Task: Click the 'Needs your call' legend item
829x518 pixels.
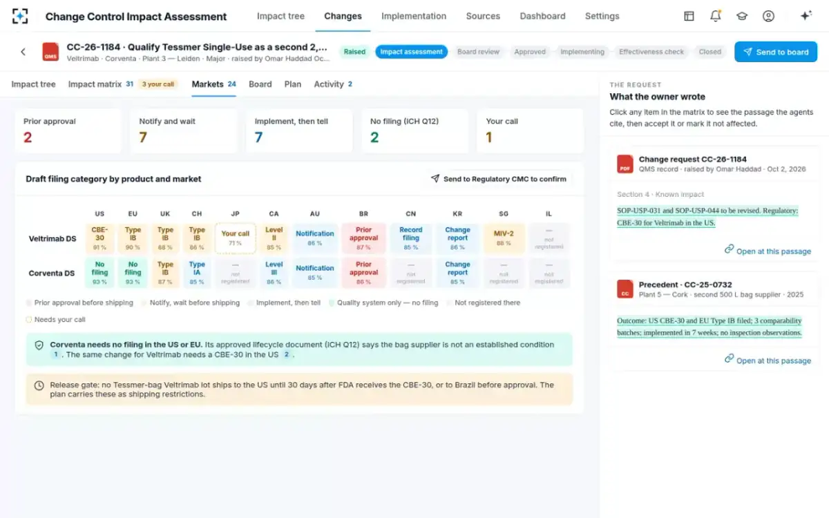Action: point(55,320)
